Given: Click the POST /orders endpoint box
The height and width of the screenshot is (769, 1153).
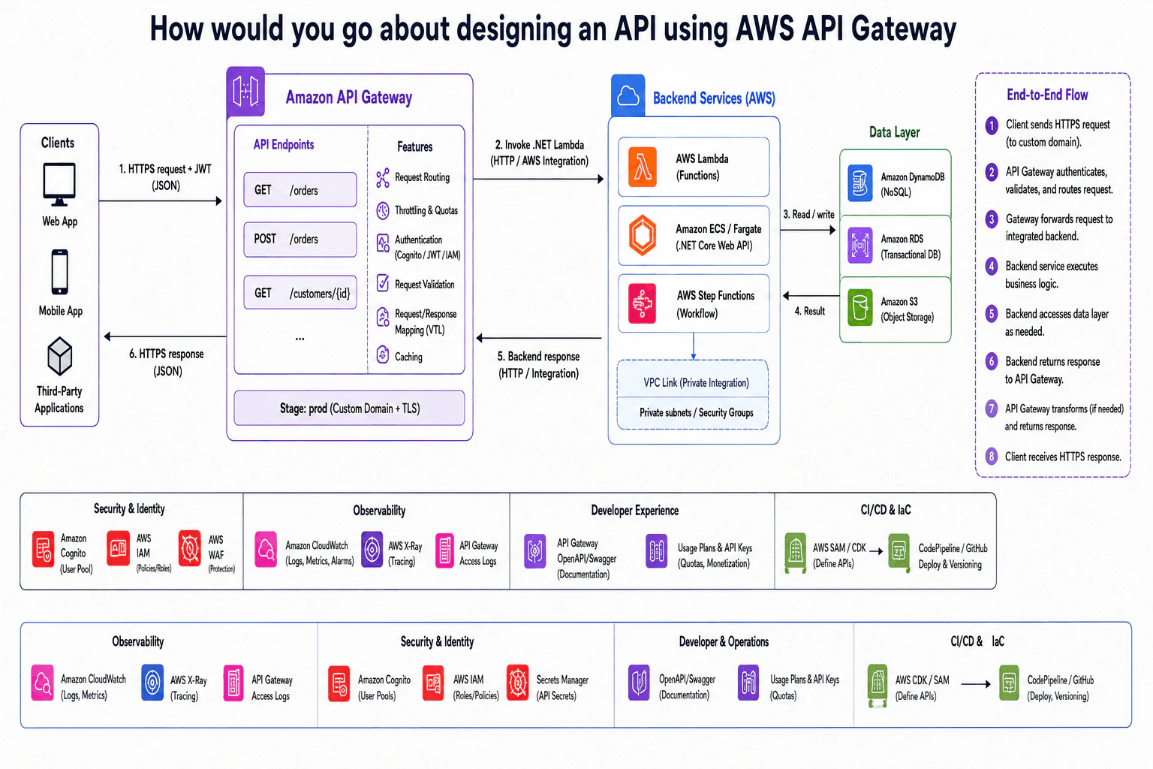Looking at the screenshot, I should click(300, 240).
